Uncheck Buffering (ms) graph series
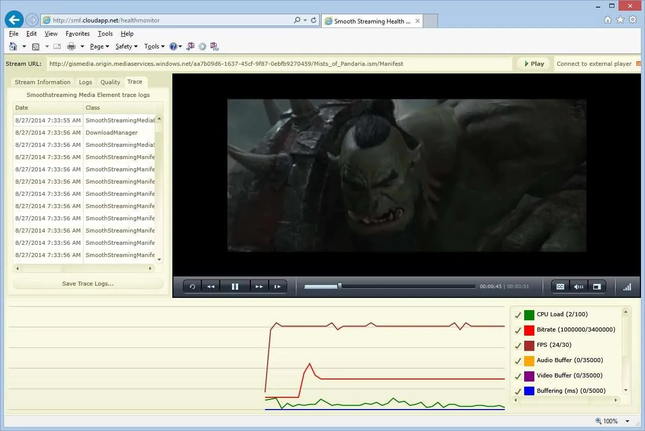Image resolution: width=645 pixels, height=431 pixels. [518, 391]
